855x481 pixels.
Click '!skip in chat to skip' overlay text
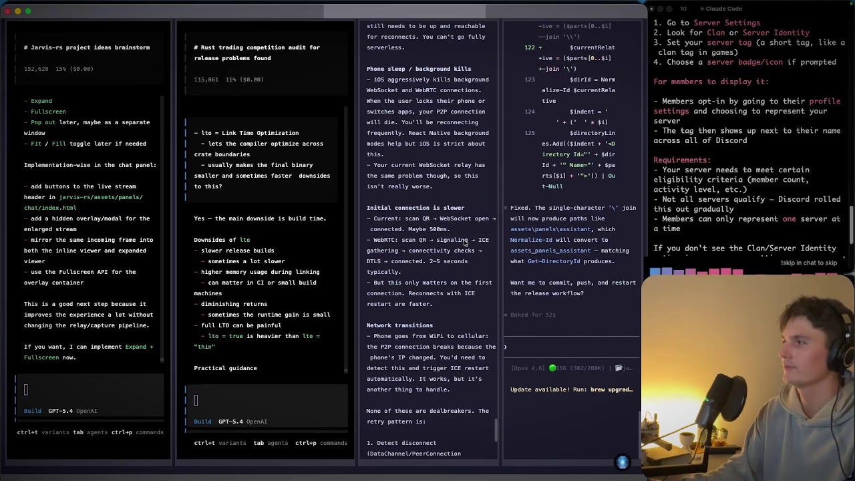[809, 263]
